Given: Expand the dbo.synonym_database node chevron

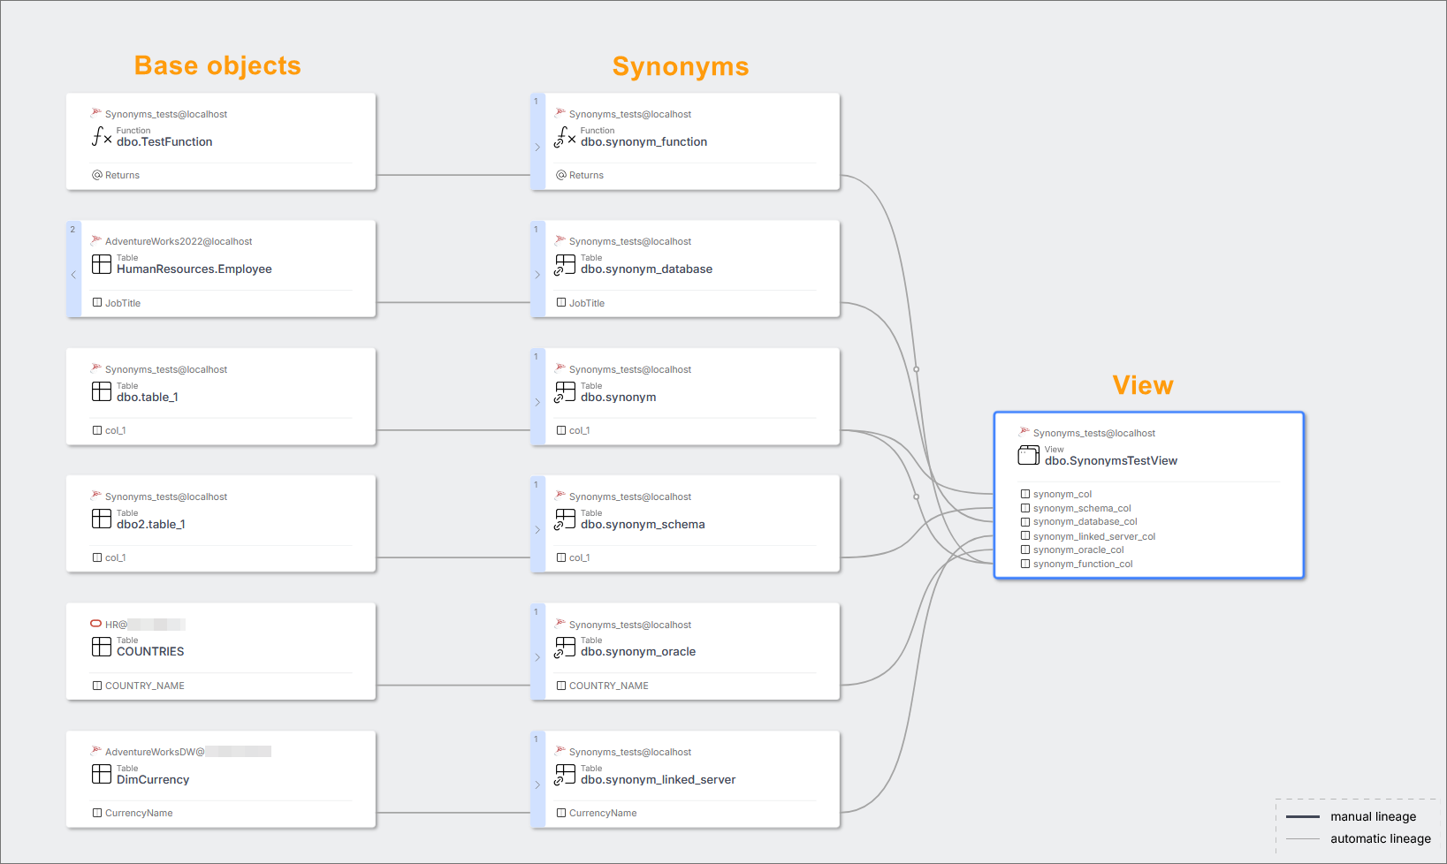Looking at the screenshot, I should (x=537, y=275).
